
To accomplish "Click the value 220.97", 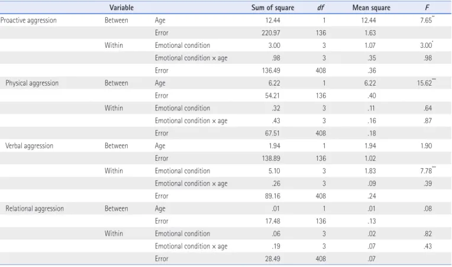I will [271, 33].
